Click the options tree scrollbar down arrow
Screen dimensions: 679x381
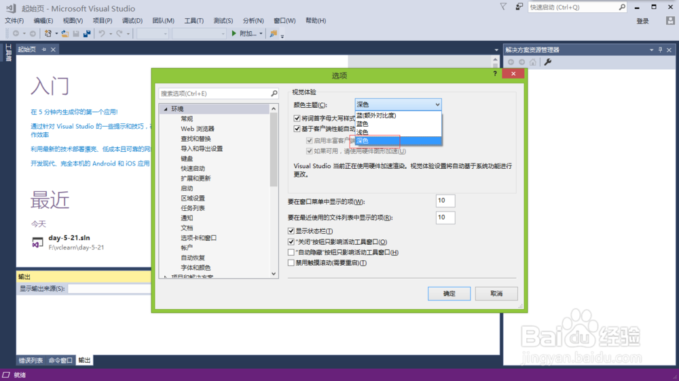[274, 274]
